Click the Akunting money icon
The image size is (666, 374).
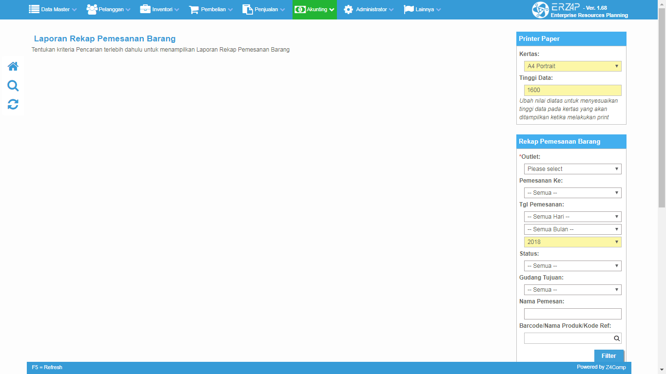300,9
